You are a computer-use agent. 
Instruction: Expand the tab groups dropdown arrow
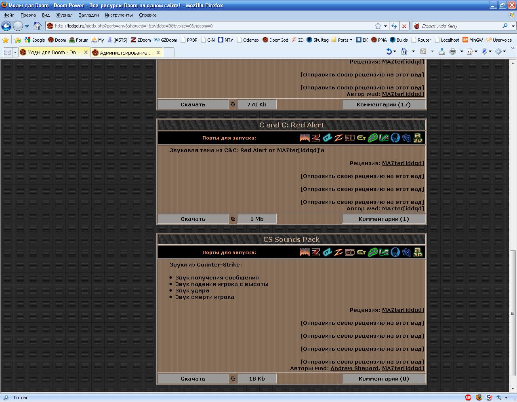pyautogui.click(x=15, y=53)
